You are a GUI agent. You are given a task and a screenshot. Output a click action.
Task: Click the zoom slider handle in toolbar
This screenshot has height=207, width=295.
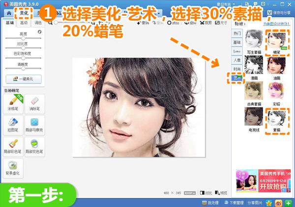pos(56,23)
